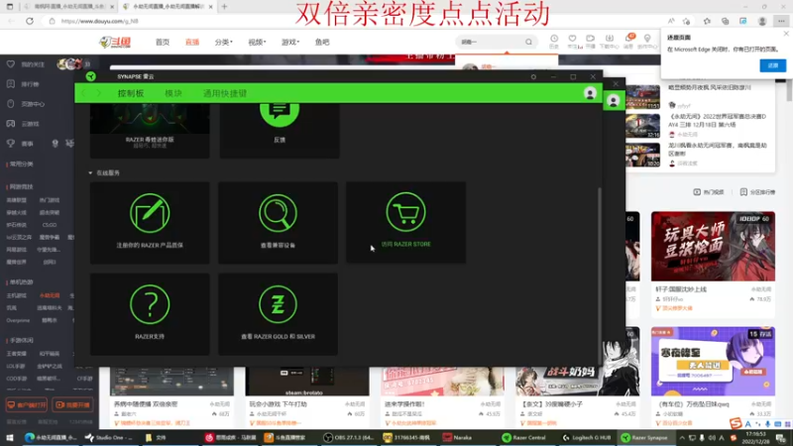Open Rankings in Douyu sidebar
The image size is (793, 446).
click(24, 84)
